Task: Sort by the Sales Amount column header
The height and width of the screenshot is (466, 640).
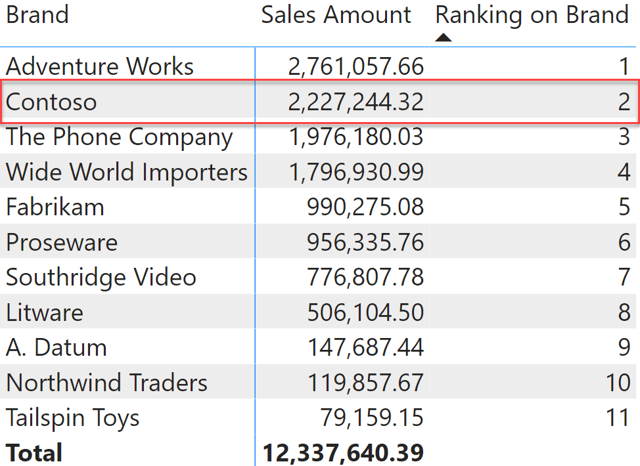Action: click(x=336, y=15)
